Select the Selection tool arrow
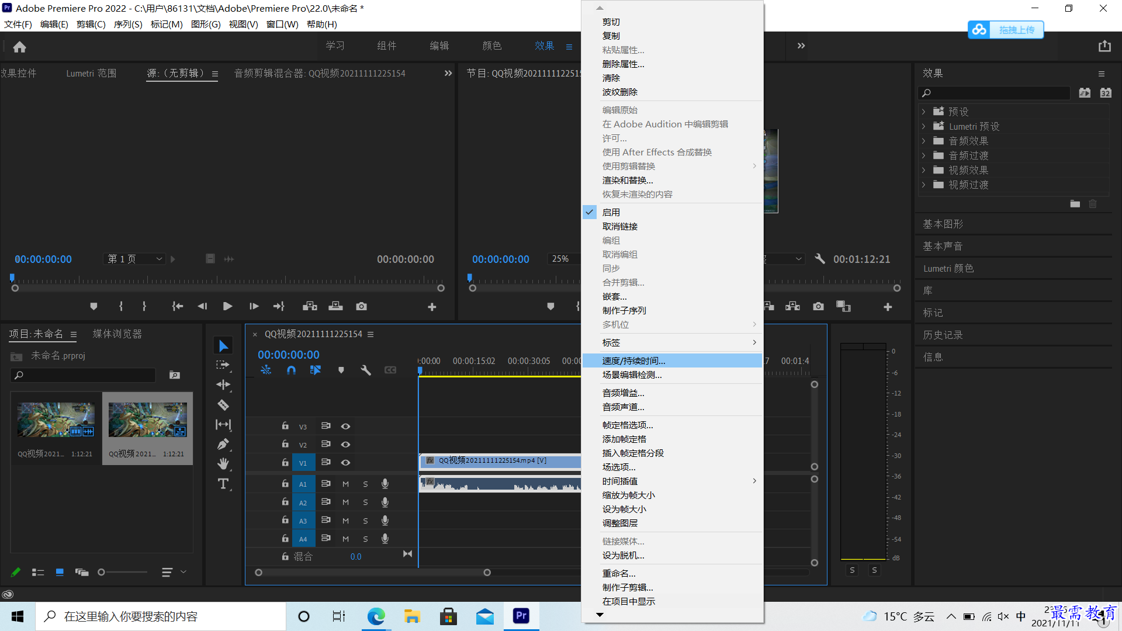 tap(223, 346)
